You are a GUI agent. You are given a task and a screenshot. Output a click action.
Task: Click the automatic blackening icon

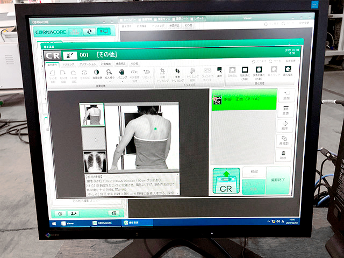point(232,70)
